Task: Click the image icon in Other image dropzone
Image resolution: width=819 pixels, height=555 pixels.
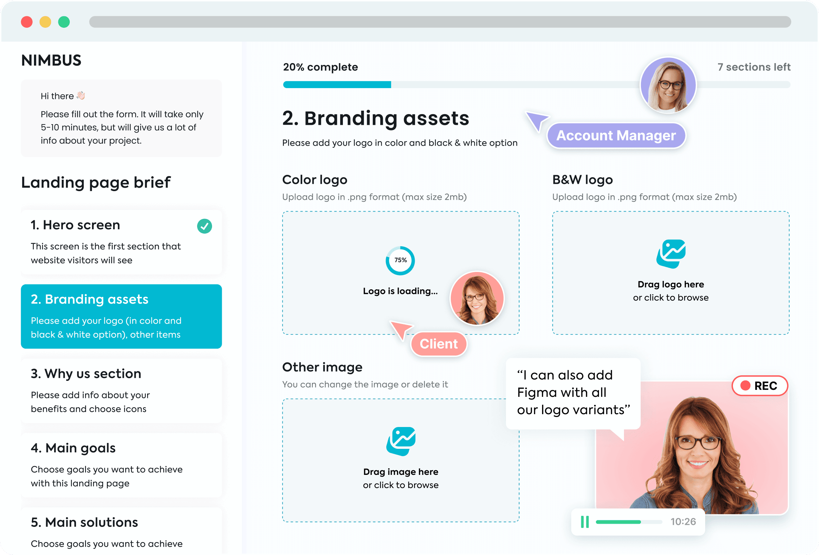Action: click(x=401, y=441)
